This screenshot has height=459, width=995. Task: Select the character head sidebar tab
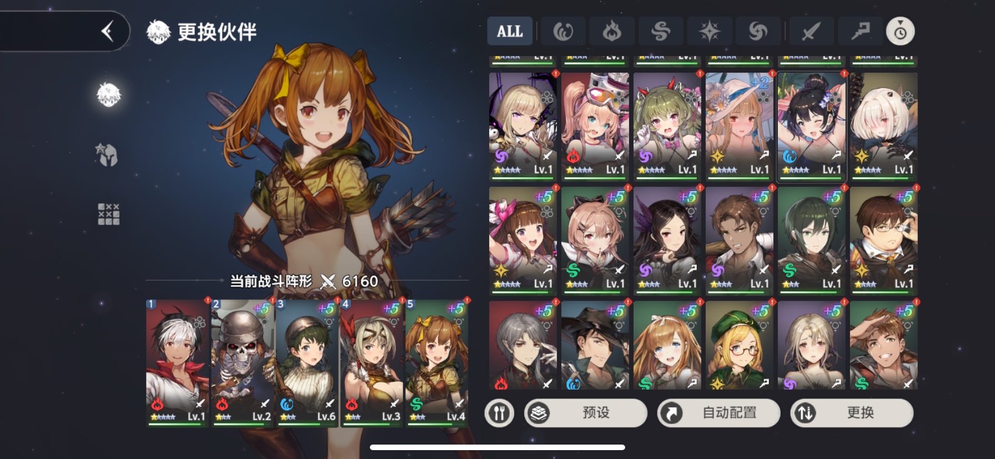pyautogui.click(x=109, y=95)
